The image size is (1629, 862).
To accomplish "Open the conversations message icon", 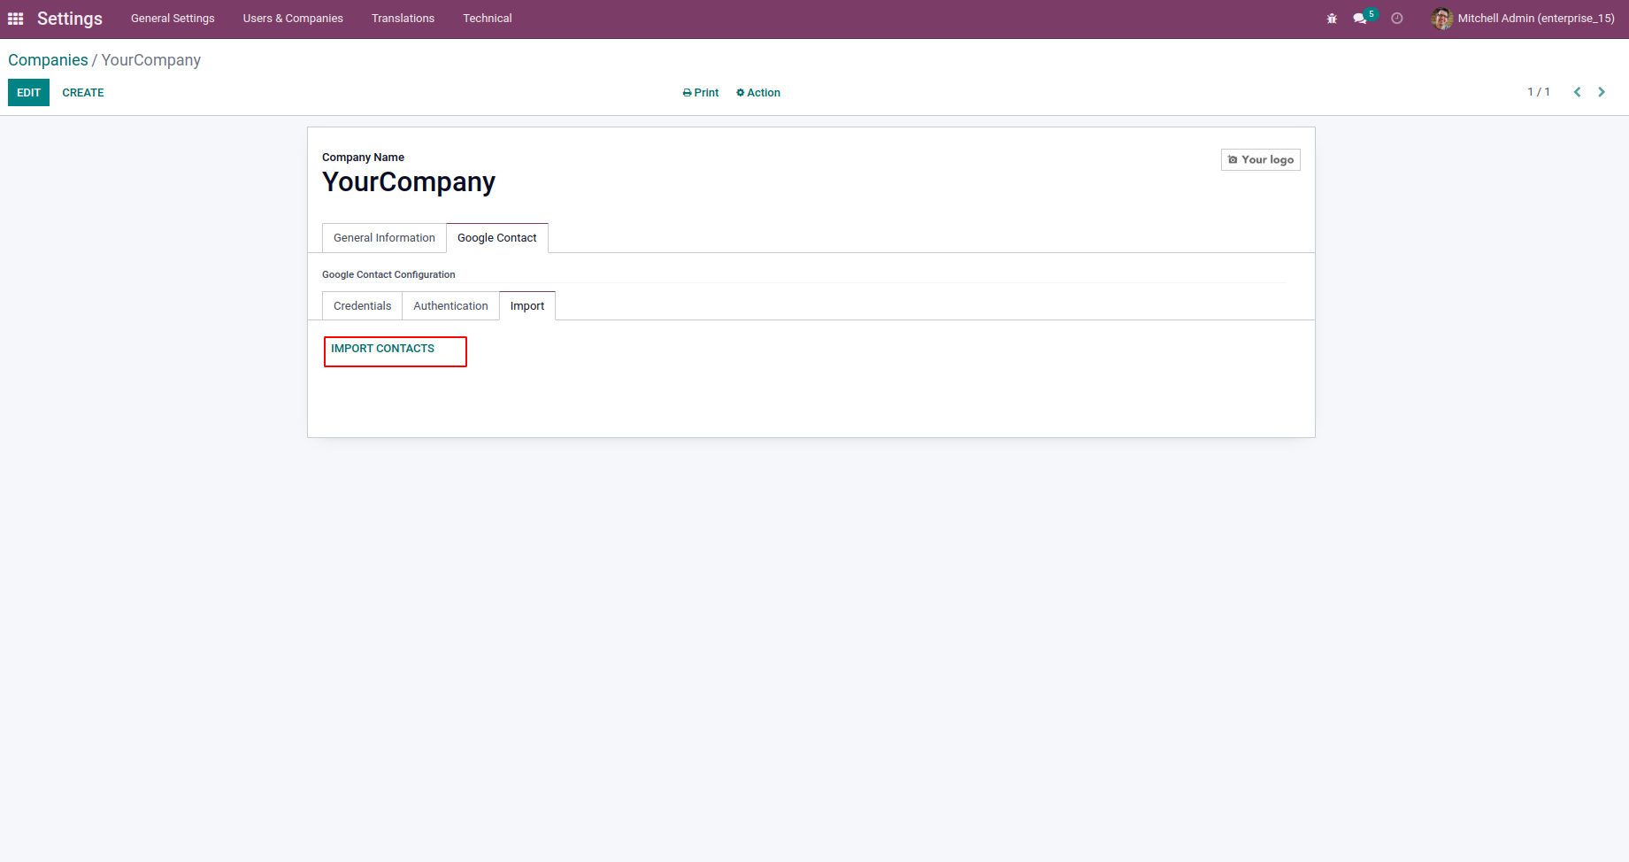I will (x=1360, y=19).
